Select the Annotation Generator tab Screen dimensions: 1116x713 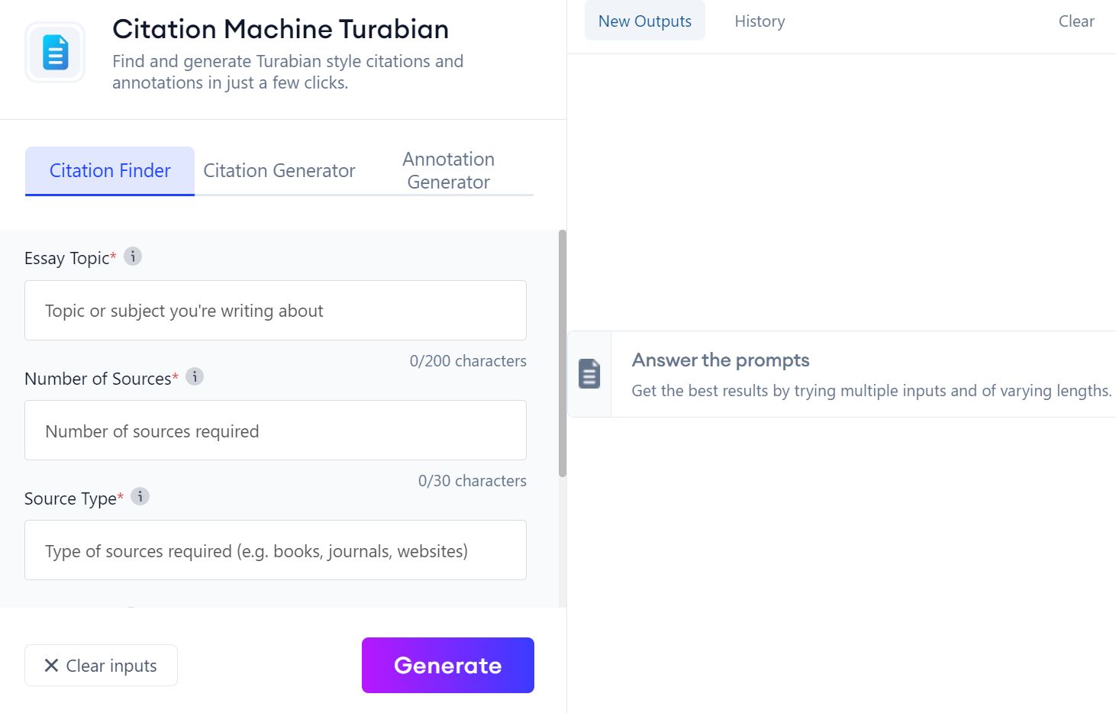[x=448, y=171]
